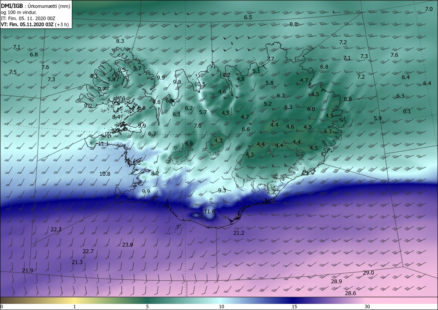Click the 8.0 value label

click(293, 24)
